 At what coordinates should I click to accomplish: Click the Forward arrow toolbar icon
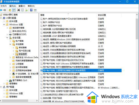5,10
